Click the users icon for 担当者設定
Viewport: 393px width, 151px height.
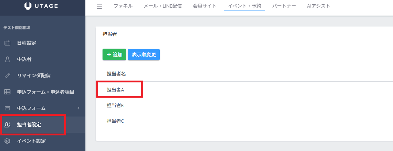(x=7, y=125)
